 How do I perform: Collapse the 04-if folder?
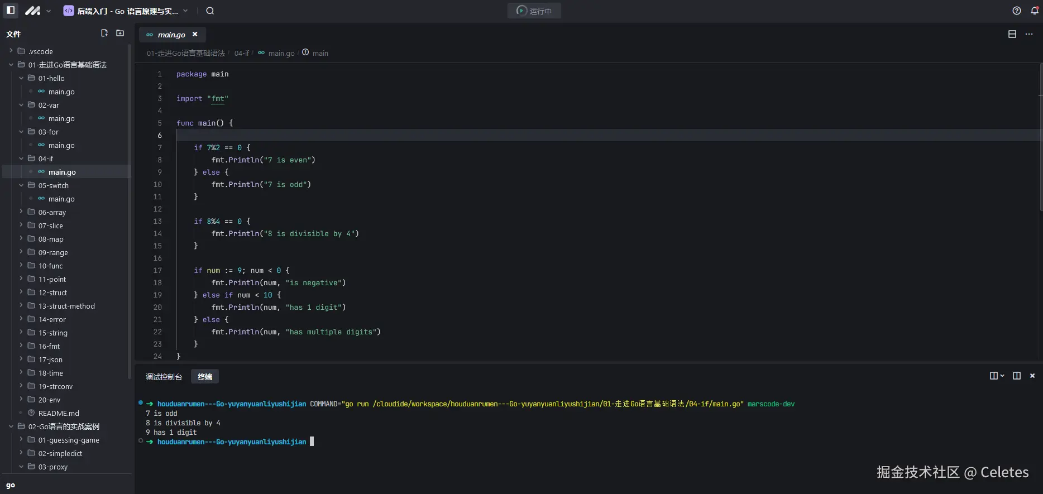coord(21,159)
